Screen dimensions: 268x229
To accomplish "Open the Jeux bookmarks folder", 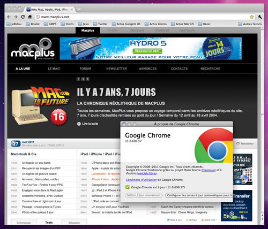I will (84, 24).
